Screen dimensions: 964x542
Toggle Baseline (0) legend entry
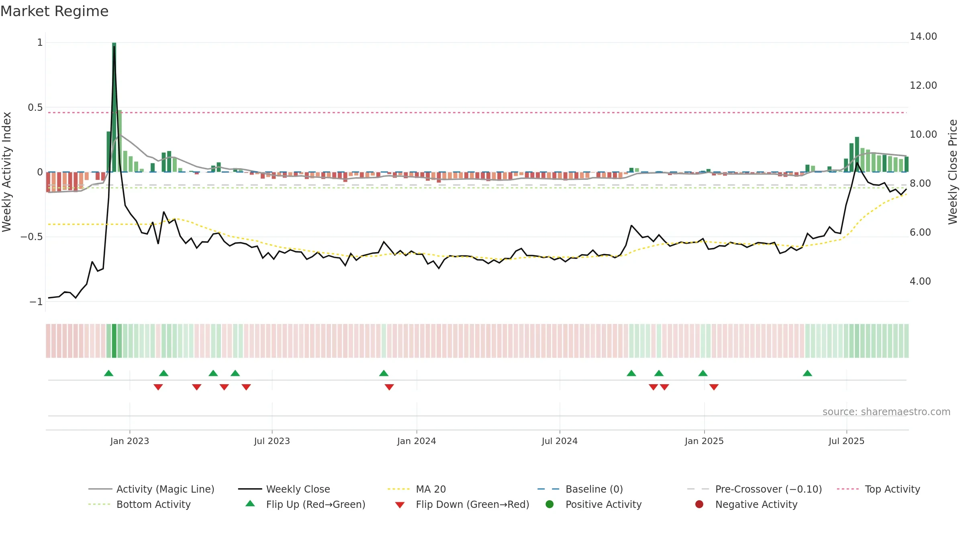(x=580, y=489)
